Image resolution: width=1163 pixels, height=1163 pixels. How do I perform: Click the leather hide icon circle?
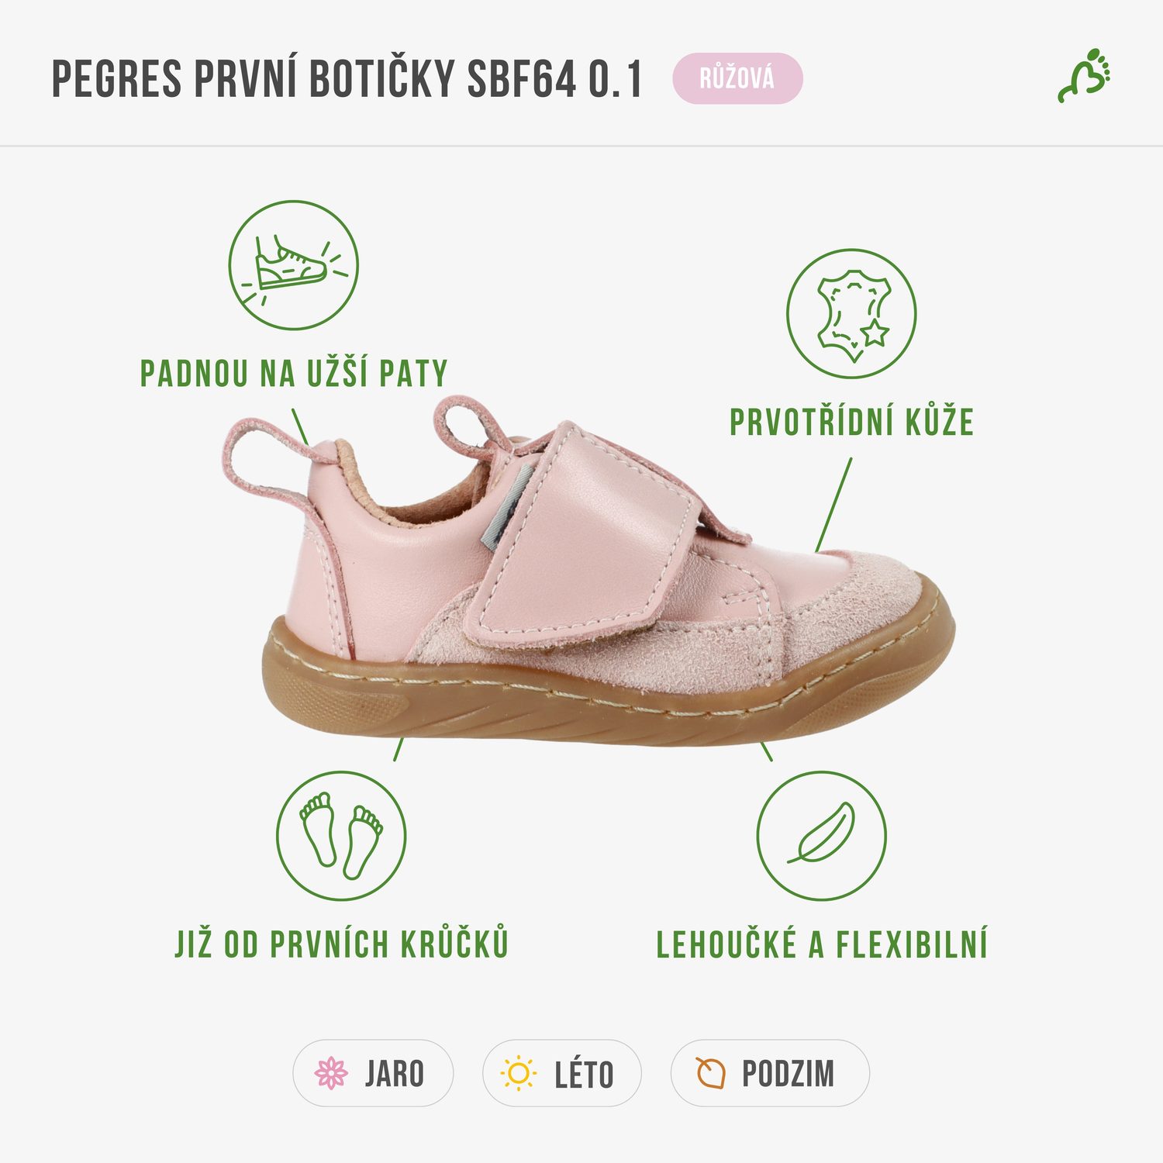pos(851,314)
